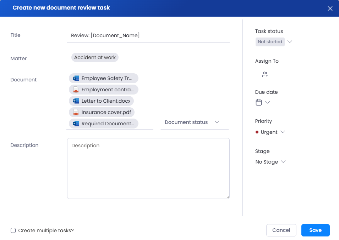339x240 pixels.
Task: Click Word icon on Required Documents chip
Action: point(76,124)
